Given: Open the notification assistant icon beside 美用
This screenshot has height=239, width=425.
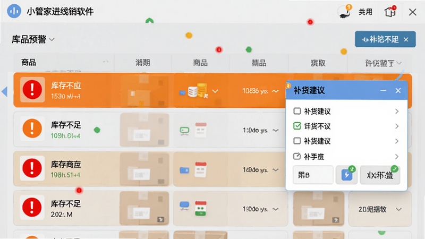Looking at the screenshot, I should point(345,12).
